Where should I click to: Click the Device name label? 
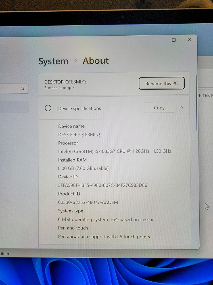pos(71,126)
